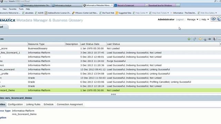This screenshot has height=124, width=221.
Task: Switch to Linking Rules tab
Action: click(33, 104)
